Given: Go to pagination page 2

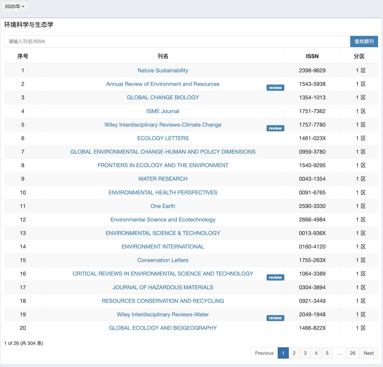Looking at the screenshot, I should pyautogui.click(x=294, y=353).
